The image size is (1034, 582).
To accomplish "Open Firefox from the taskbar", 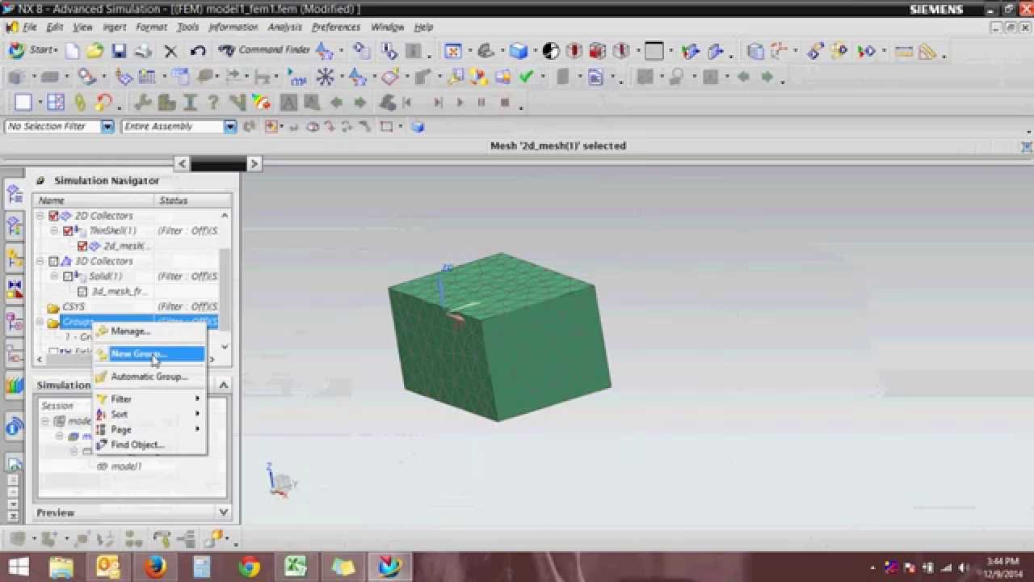I will [x=154, y=567].
